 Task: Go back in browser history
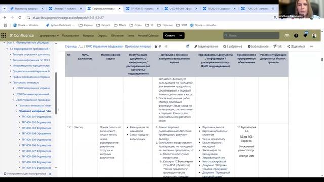5,18
